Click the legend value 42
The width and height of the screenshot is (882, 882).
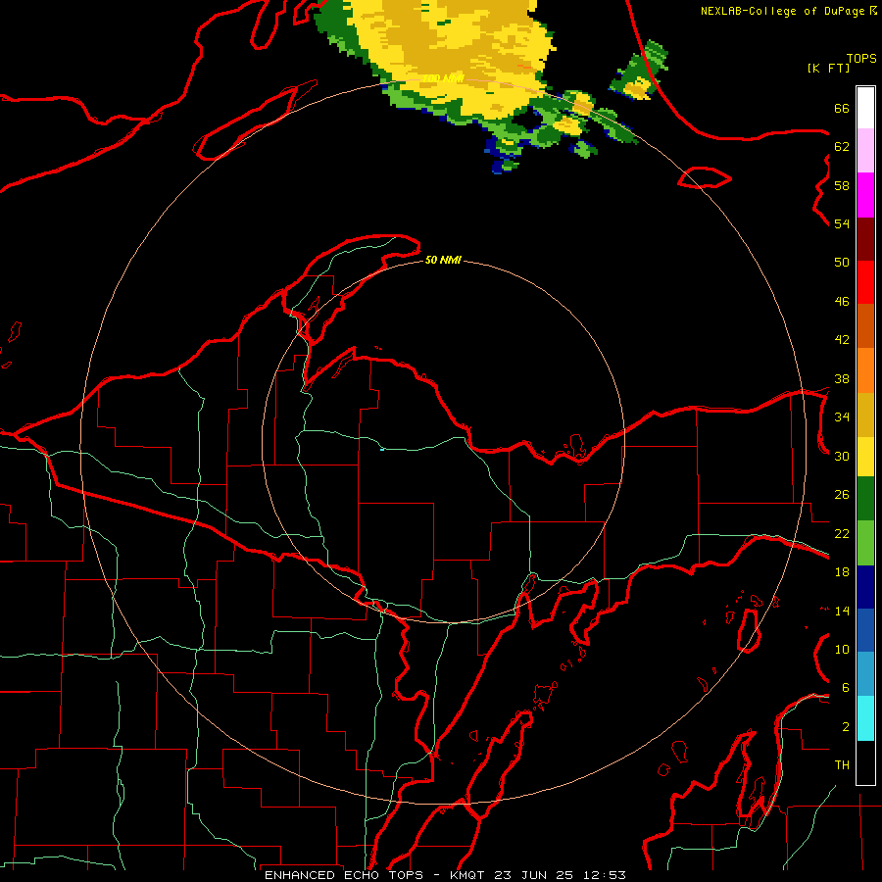pos(842,340)
